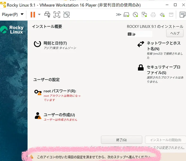Click the warning icon in bottom notice bar
This screenshot has height=161, width=186.
pos(32,157)
